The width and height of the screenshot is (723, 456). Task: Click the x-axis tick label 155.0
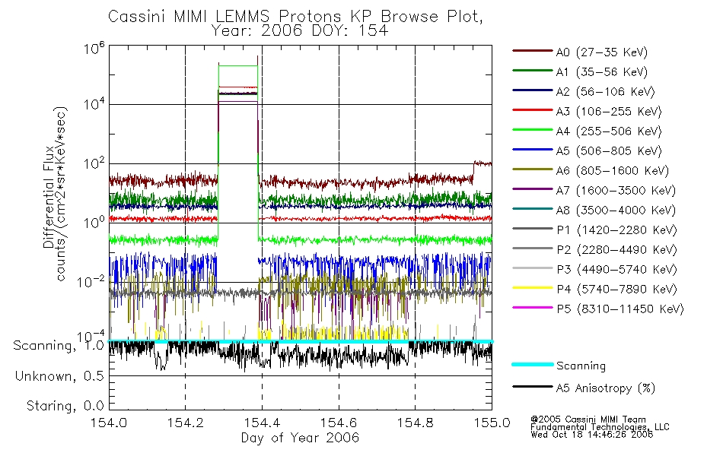click(x=492, y=423)
